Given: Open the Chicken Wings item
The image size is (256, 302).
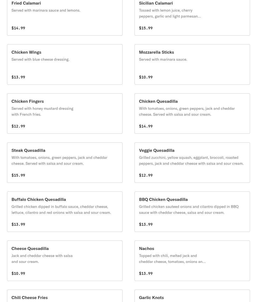Looking at the screenshot, I should [x=65, y=64].
